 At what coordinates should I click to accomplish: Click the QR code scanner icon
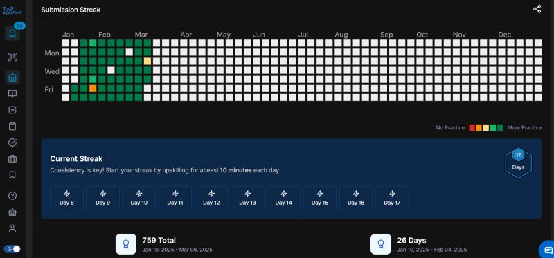tap(12, 57)
